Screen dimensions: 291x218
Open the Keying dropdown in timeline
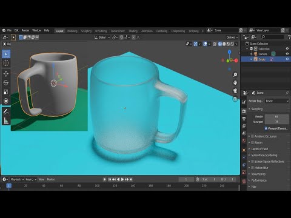[31, 179]
